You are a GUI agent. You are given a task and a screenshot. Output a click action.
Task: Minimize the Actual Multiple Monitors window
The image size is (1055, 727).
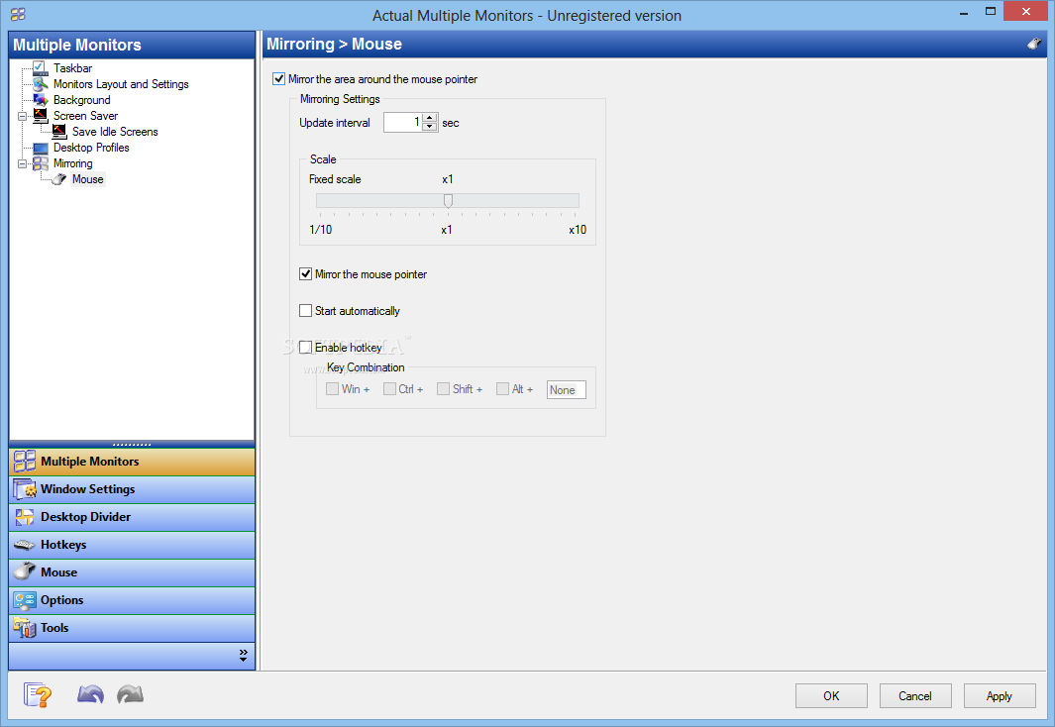(x=964, y=13)
